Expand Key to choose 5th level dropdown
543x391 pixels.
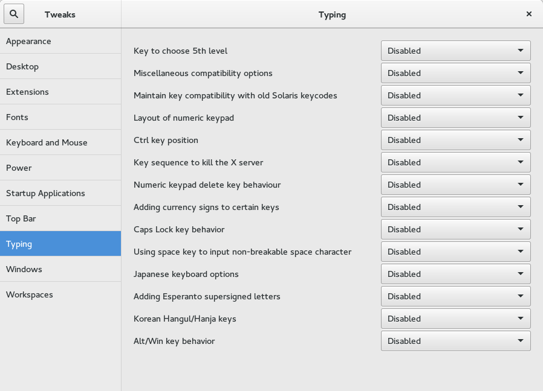click(x=456, y=51)
